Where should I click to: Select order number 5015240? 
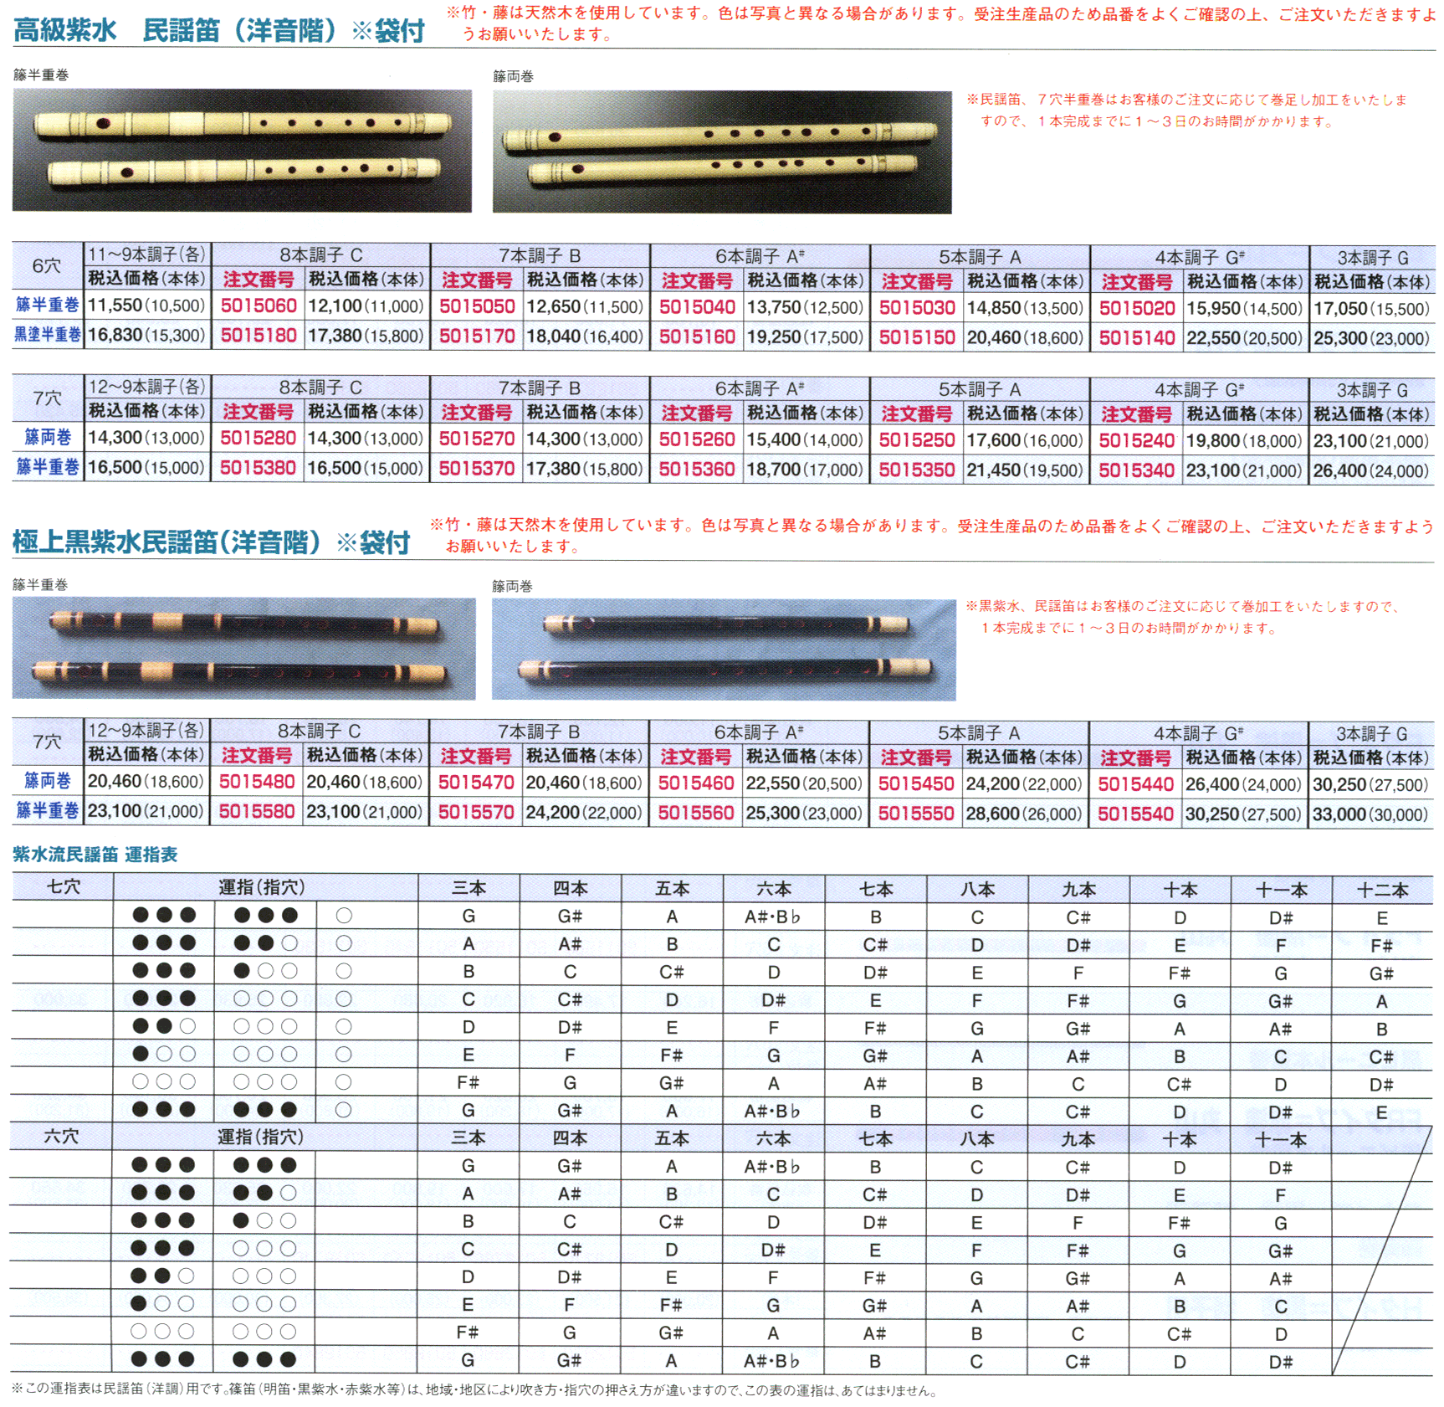pos(1137,441)
